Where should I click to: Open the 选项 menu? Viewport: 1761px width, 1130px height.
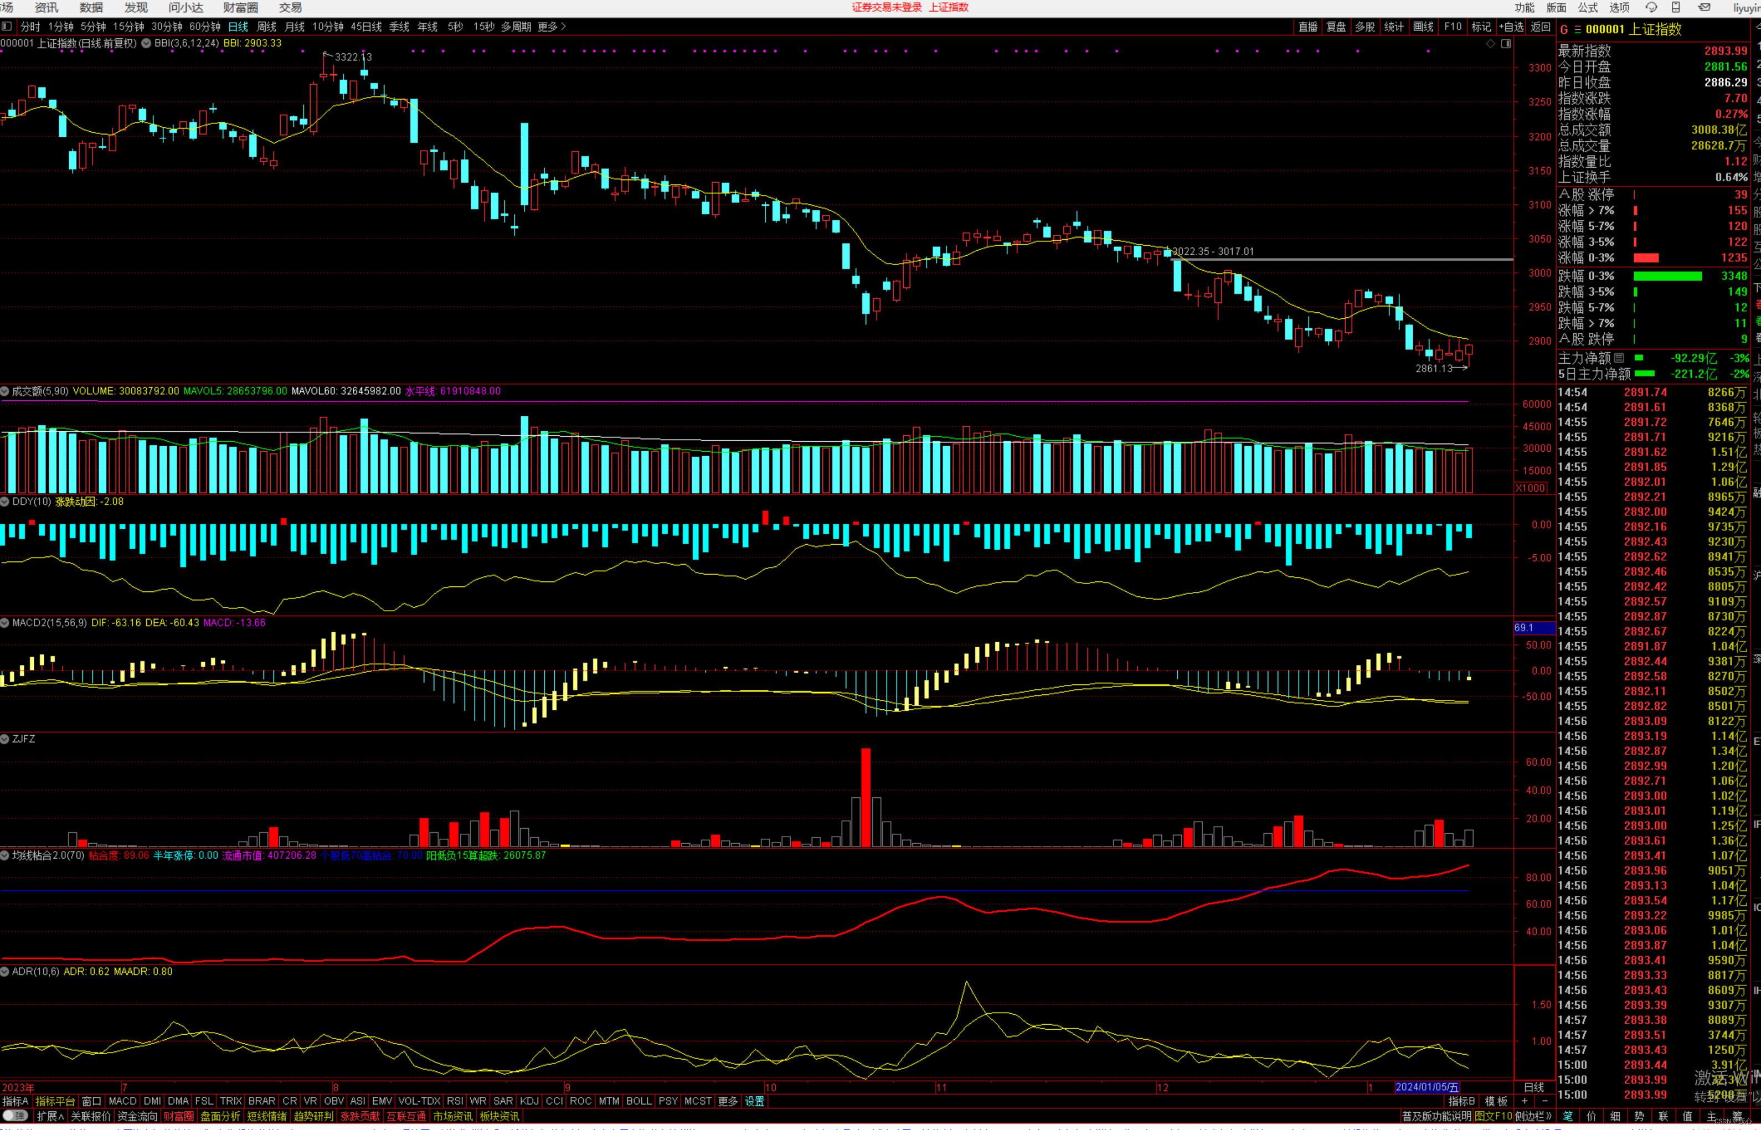click(x=1619, y=7)
